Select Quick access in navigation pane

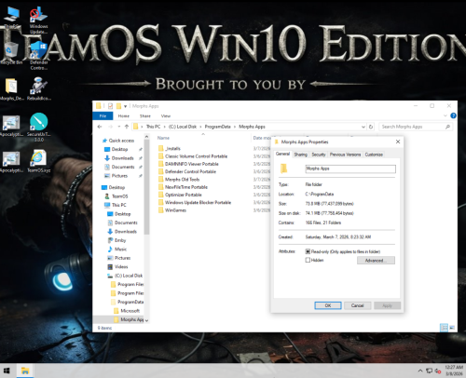click(121, 141)
